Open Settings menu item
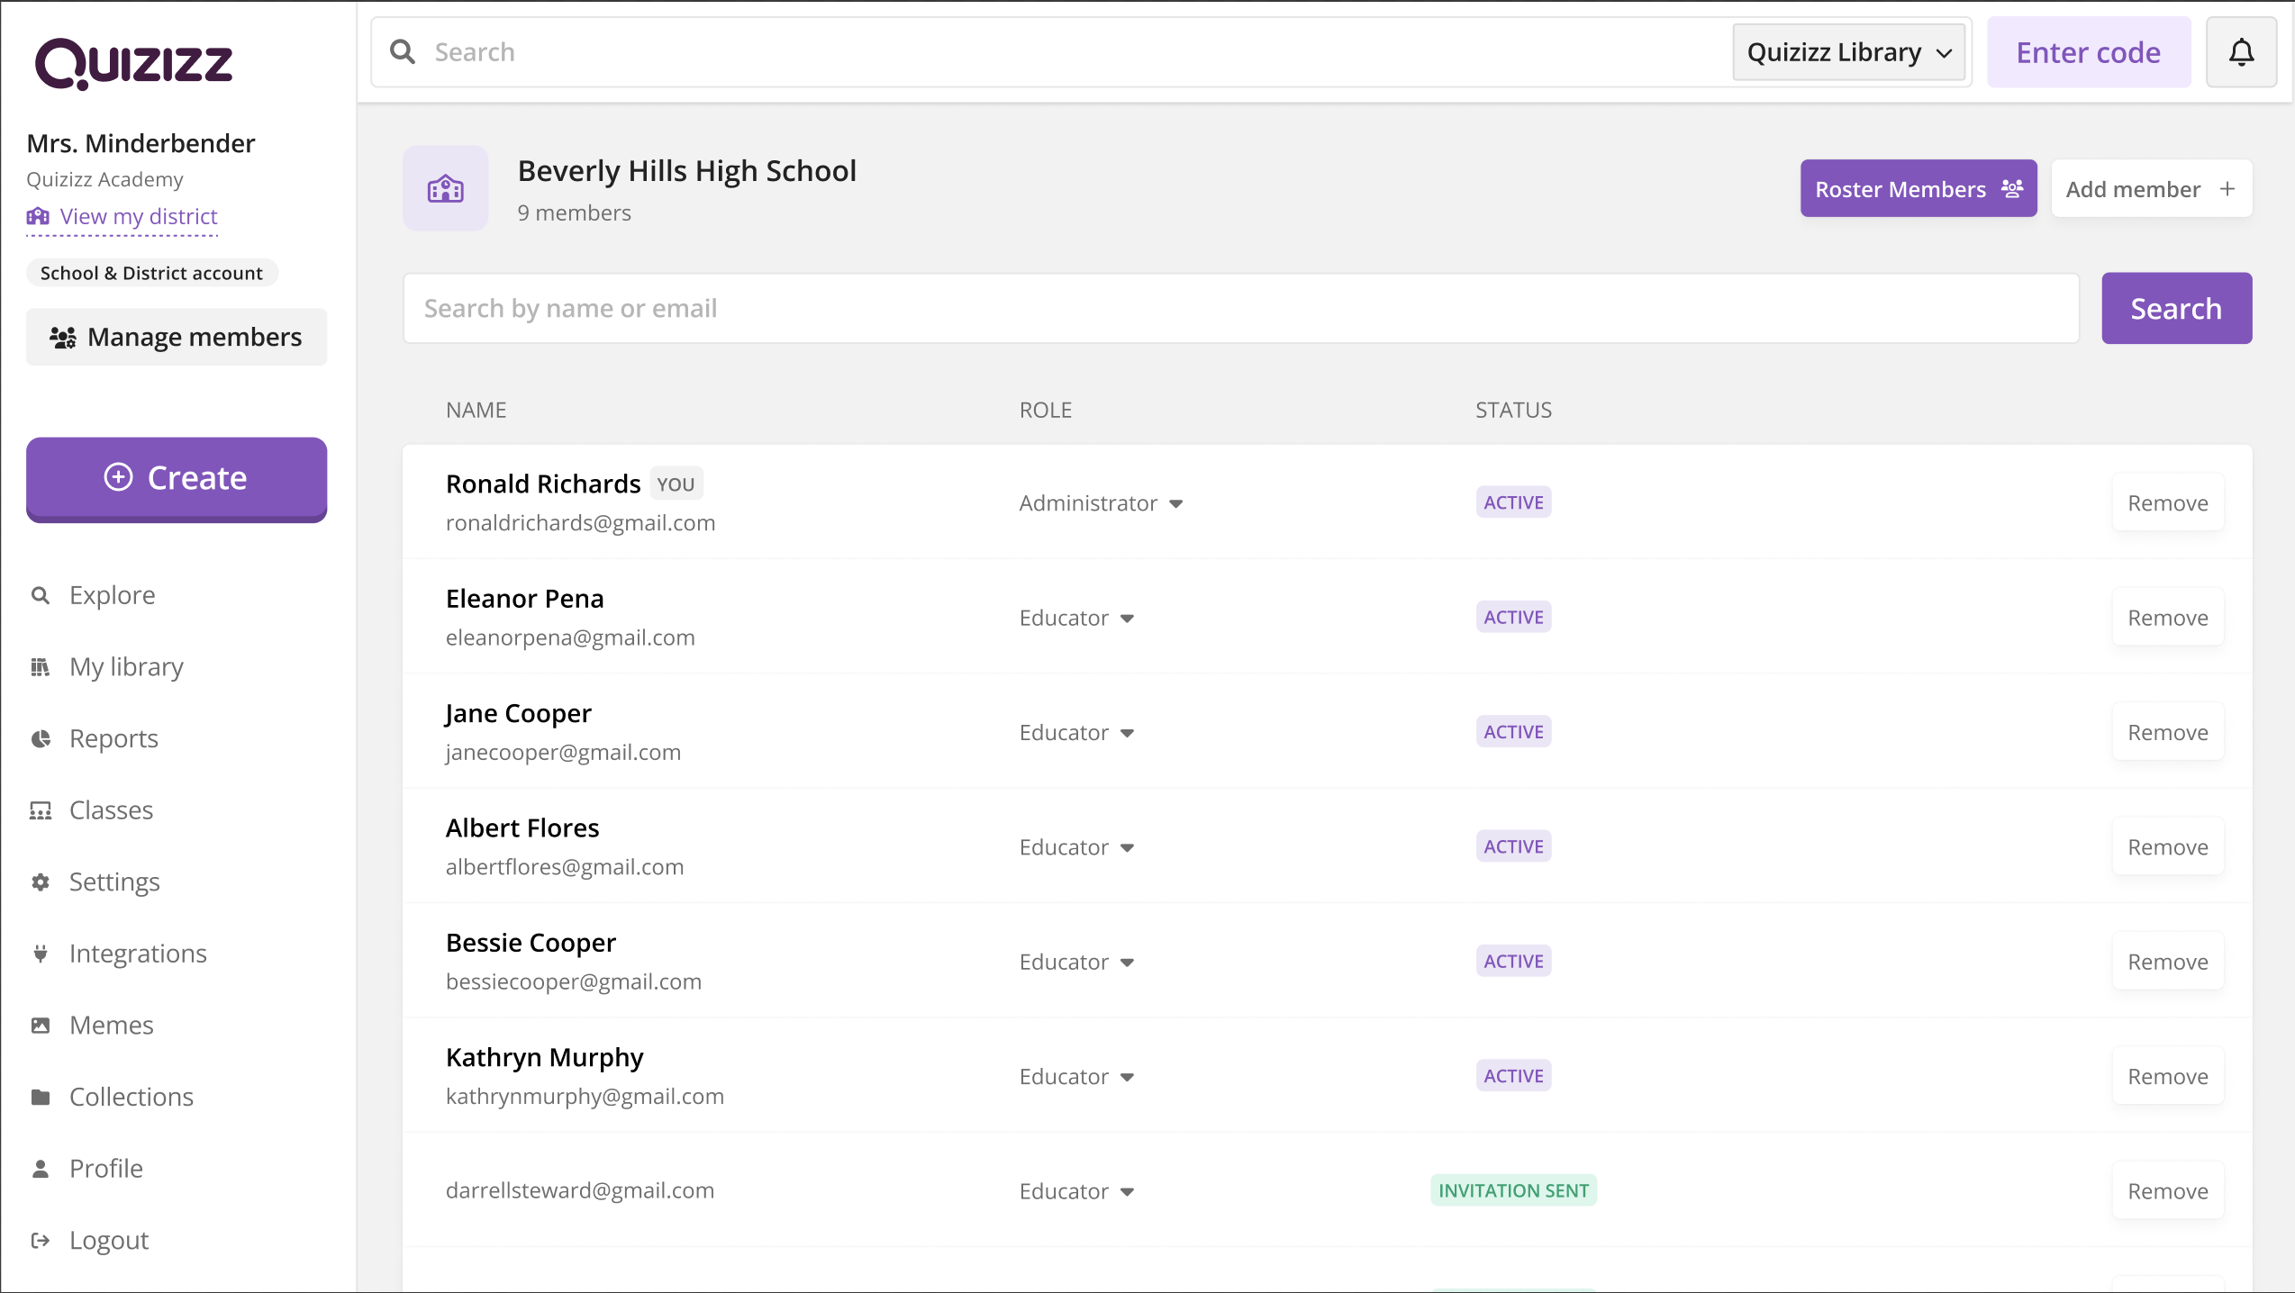 point(114,882)
